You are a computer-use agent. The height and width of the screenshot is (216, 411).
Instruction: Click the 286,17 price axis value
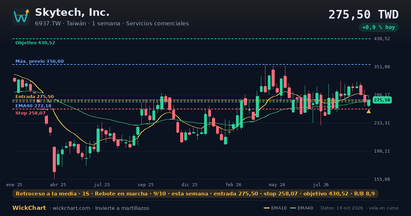(382, 95)
